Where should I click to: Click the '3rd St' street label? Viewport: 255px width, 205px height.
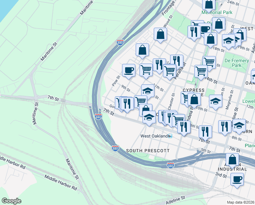click(221, 175)
